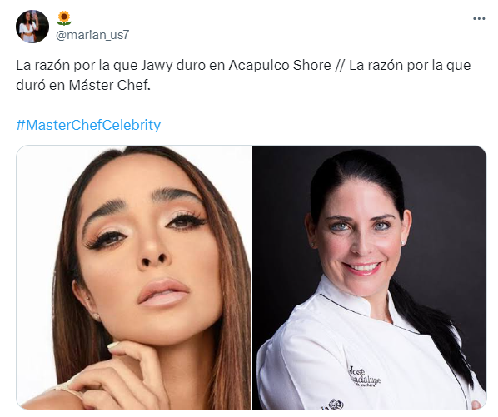Click the word "Jawy" in the tweet
The image size is (498, 417).
(157, 66)
